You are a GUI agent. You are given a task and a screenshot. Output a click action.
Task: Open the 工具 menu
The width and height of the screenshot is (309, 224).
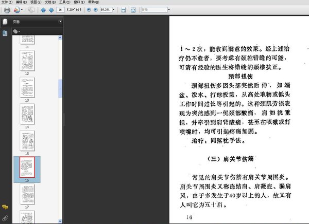pyautogui.click(x=65, y=2)
